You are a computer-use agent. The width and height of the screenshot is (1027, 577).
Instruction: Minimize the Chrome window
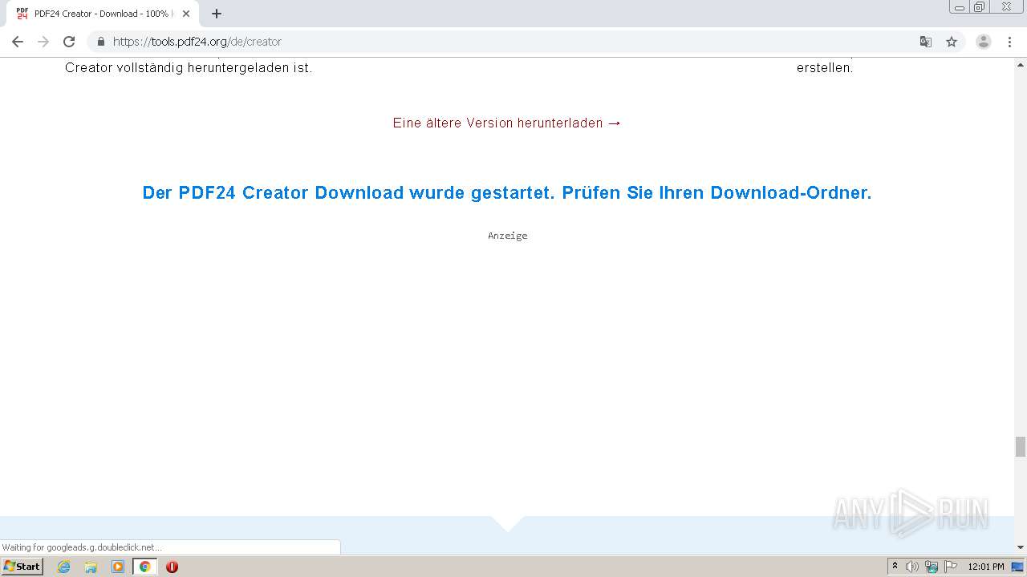pos(960,6)
